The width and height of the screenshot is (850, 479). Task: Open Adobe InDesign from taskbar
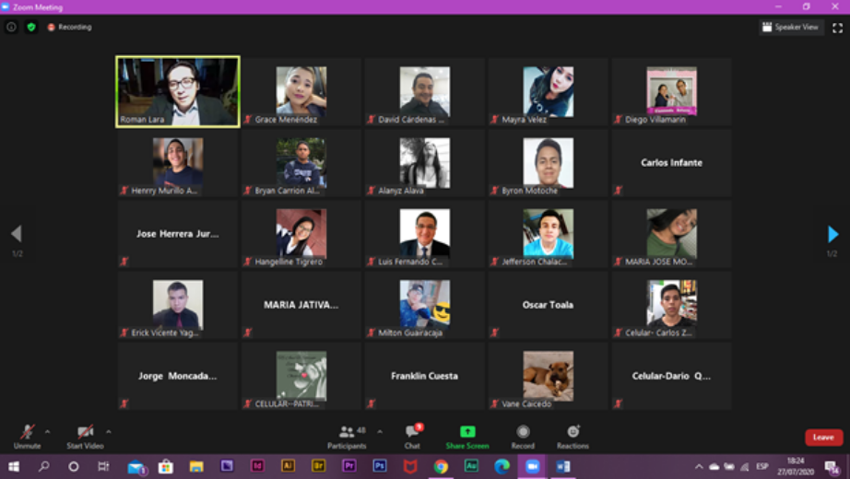tap(257, 466)
